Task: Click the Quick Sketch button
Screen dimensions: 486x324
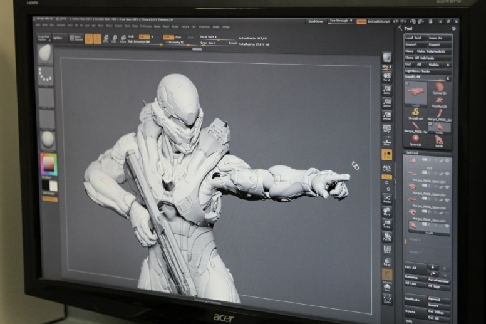Action: tap(76, 38)
